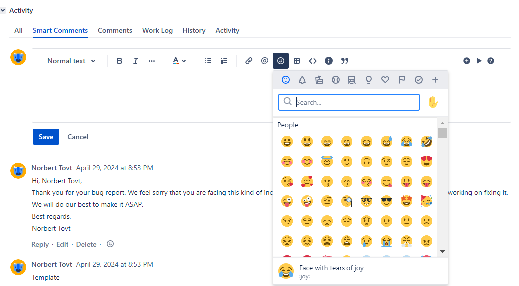Switch to the Work Log tab

click(x=157, y=30)
